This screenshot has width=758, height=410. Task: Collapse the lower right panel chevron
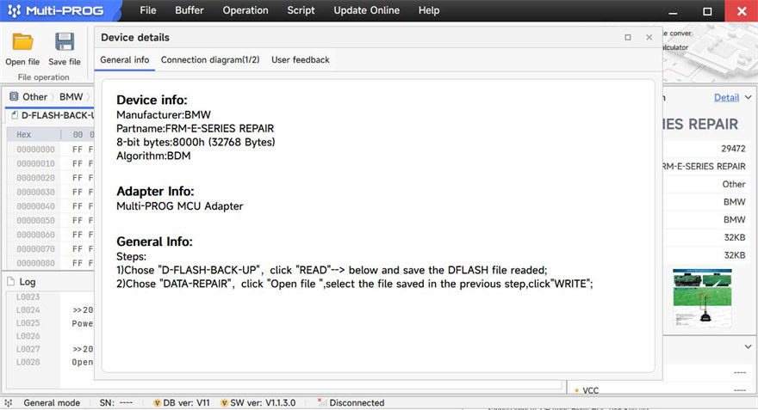(748, 346)
